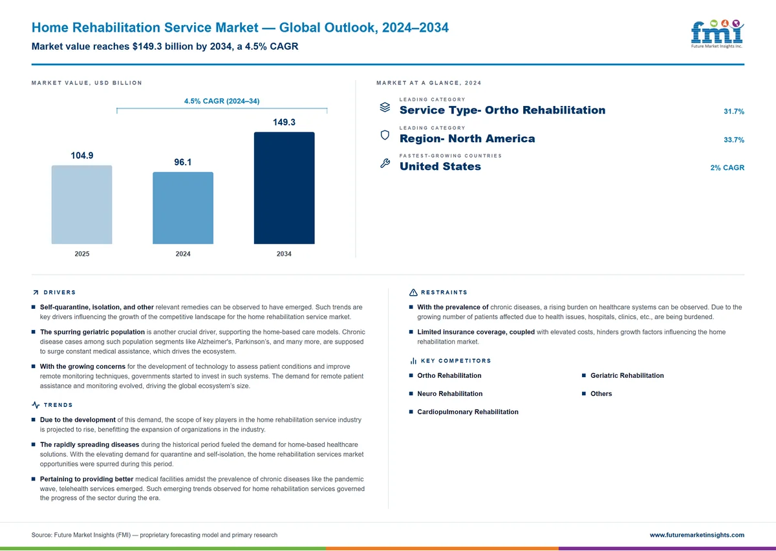
Task: Click the Neuro Rehabilitation competitor entry
Action: [x=449, y=393]
